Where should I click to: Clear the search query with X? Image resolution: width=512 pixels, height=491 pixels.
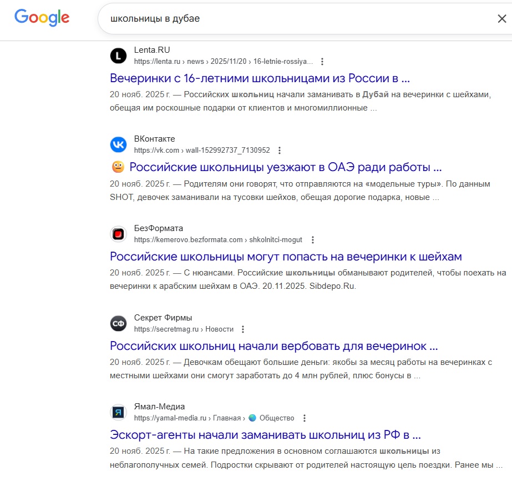[x=502, y=19]
